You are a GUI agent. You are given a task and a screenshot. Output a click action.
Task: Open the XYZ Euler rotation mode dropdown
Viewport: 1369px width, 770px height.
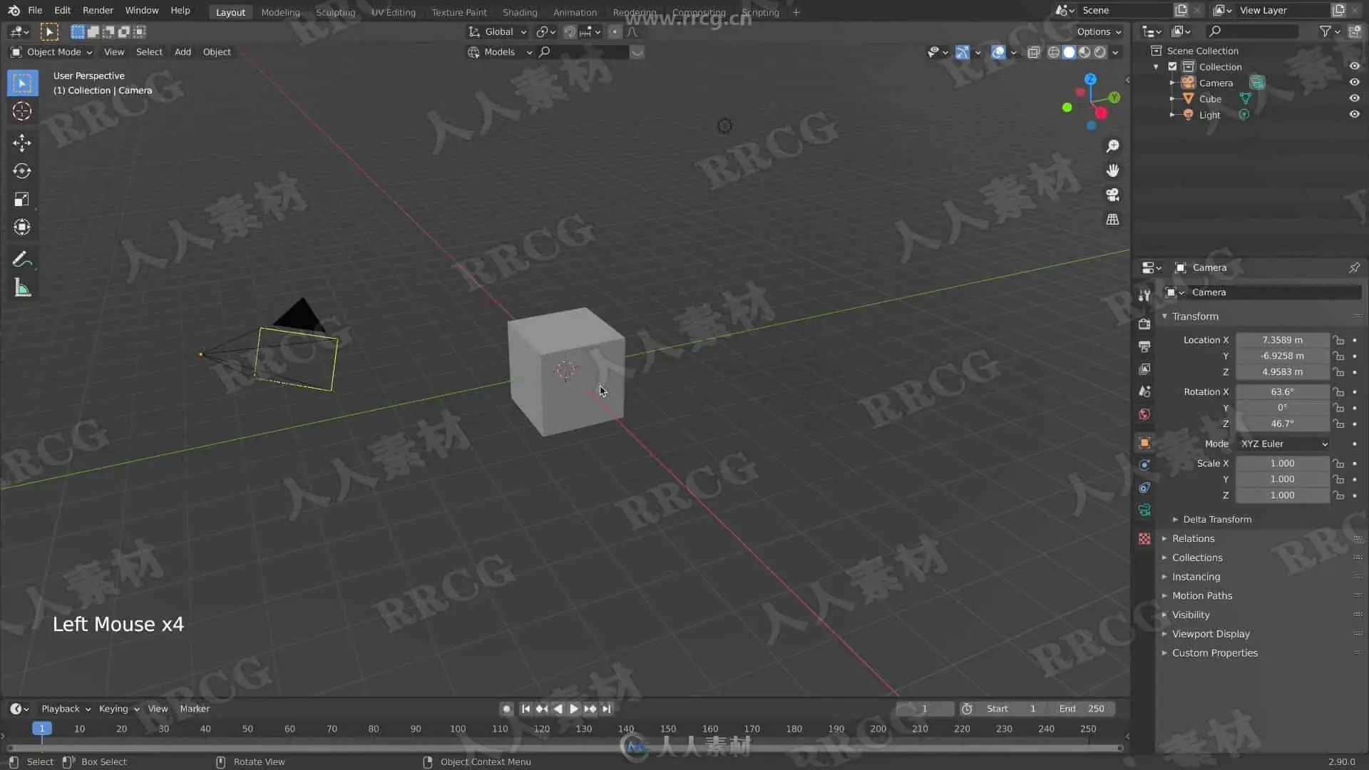(x=1283, y=443)
